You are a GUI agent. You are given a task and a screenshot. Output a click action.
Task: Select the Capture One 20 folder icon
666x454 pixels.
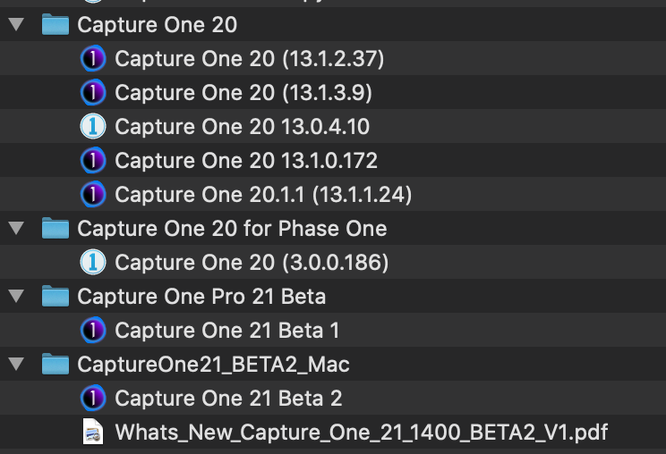55,24
